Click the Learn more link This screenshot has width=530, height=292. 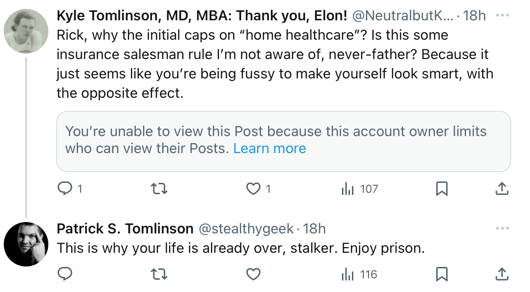click(x=269, y=148)
